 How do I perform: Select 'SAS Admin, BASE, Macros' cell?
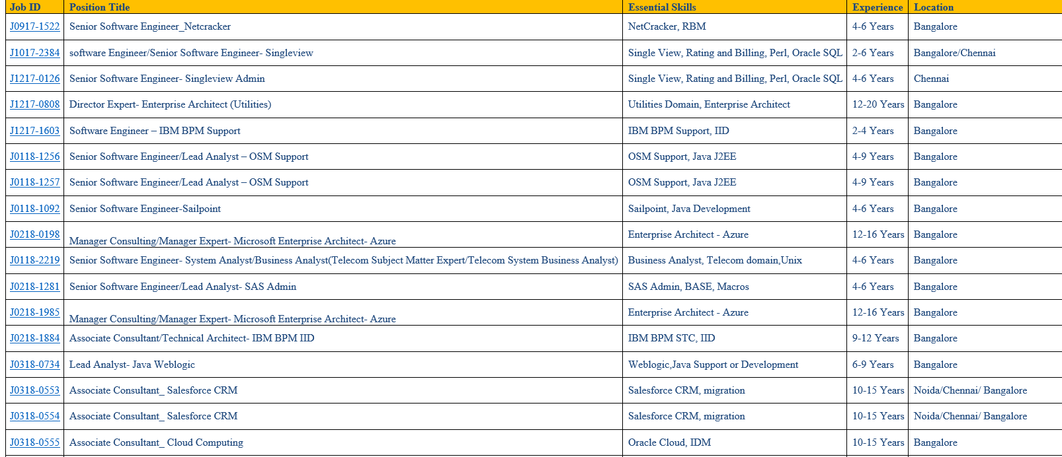735,287
